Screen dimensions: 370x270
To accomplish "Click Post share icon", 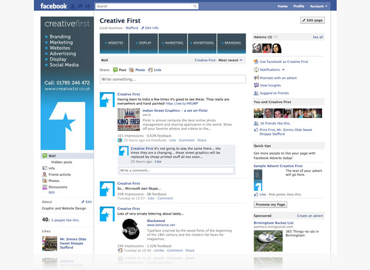I will (115, 70).
